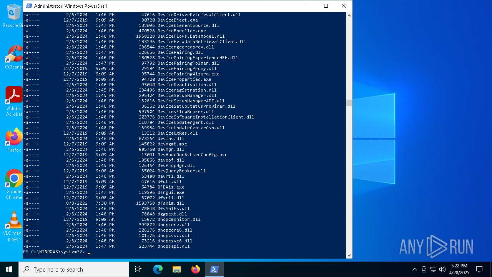Viewport: 492px width, 277px height.
Task: Select the DevicePairingWizard.exe filename
Action: click(x=188, y=74)
